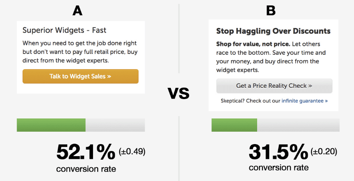Select the Stop Haggling Over Discounts heading

point(273,31)
